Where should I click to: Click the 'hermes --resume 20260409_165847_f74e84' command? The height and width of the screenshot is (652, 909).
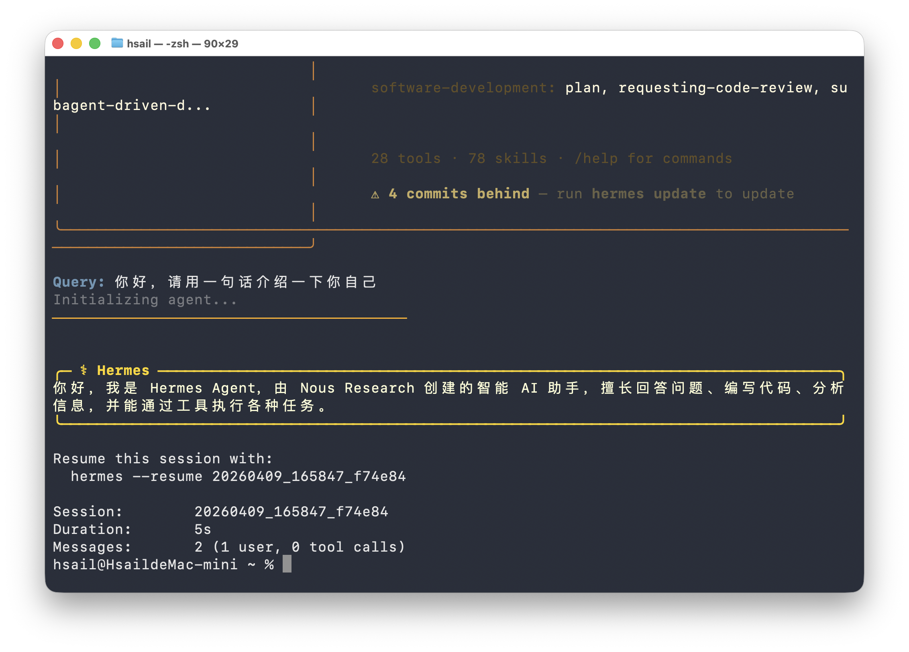(238, 477)
